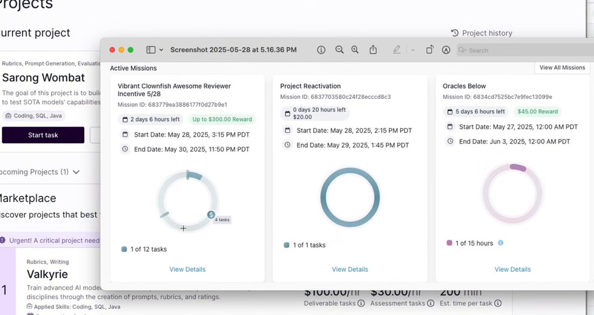Click the info icon next to Deliverable tasks
This screenshot has height=315, width=594.
click(x=361, y=303)
